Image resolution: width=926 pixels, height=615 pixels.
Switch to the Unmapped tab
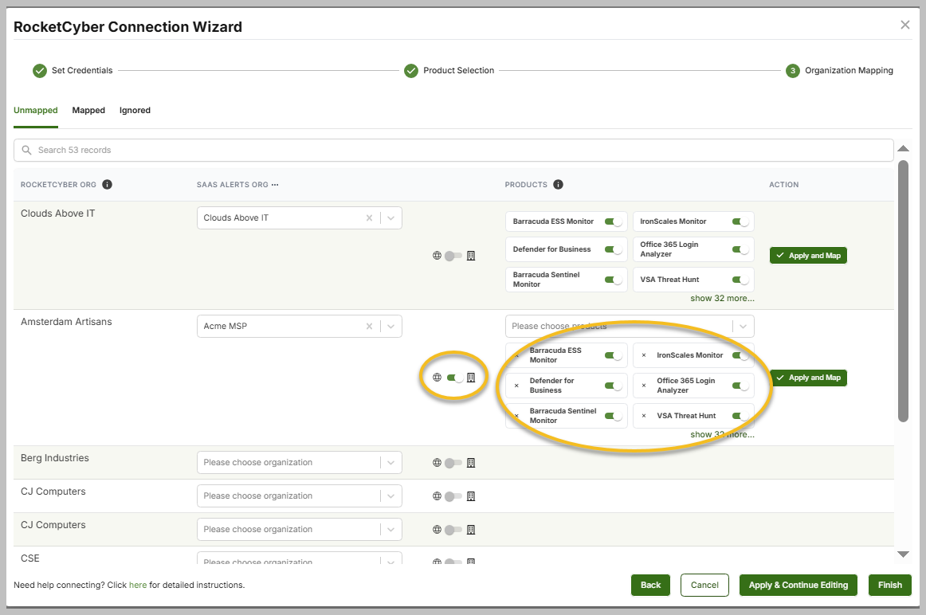[x=35, y=111]
